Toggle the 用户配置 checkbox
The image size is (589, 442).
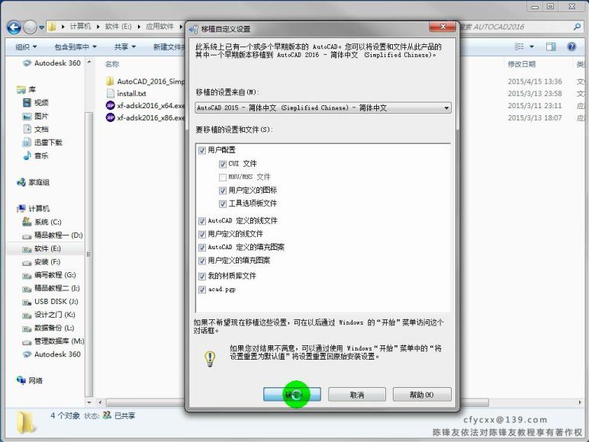(202, 150)
